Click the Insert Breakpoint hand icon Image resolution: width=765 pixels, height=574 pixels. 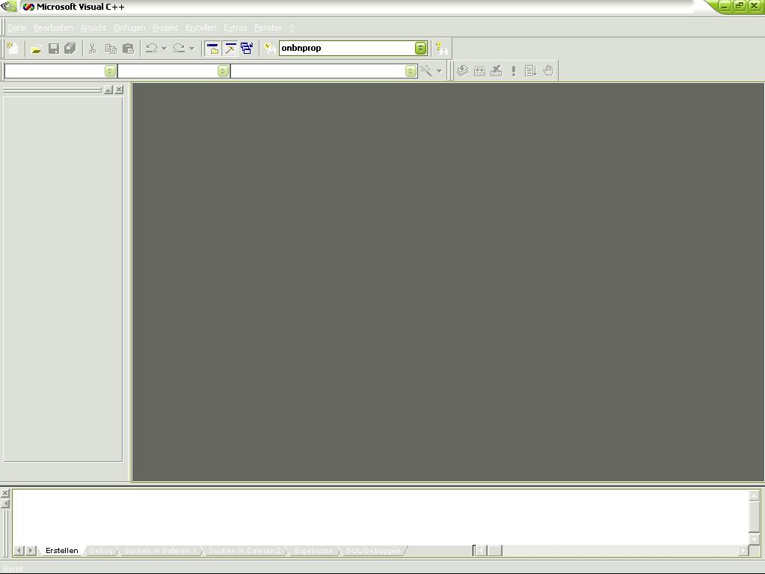[548, 71]
